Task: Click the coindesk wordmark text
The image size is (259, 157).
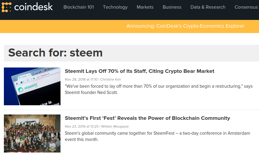Action: (x=34, y=7)
